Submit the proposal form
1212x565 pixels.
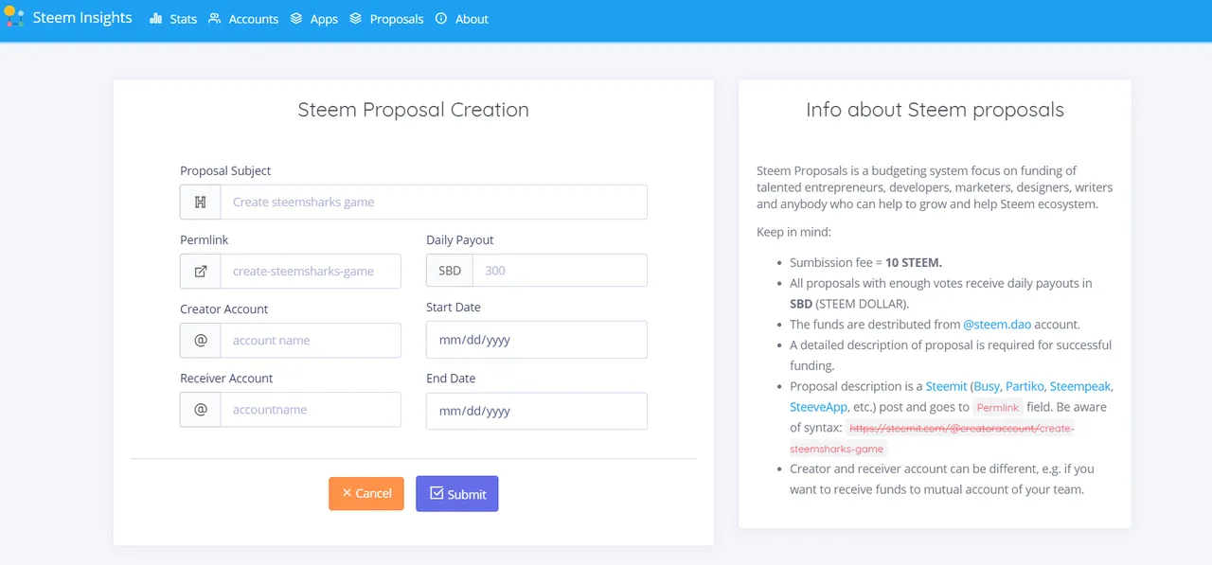pyautogui.click(x=457, y=493)
